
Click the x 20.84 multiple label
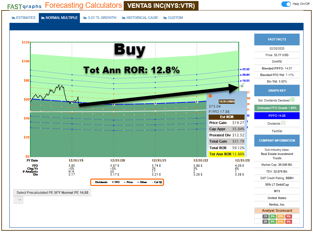pos(245,75)
